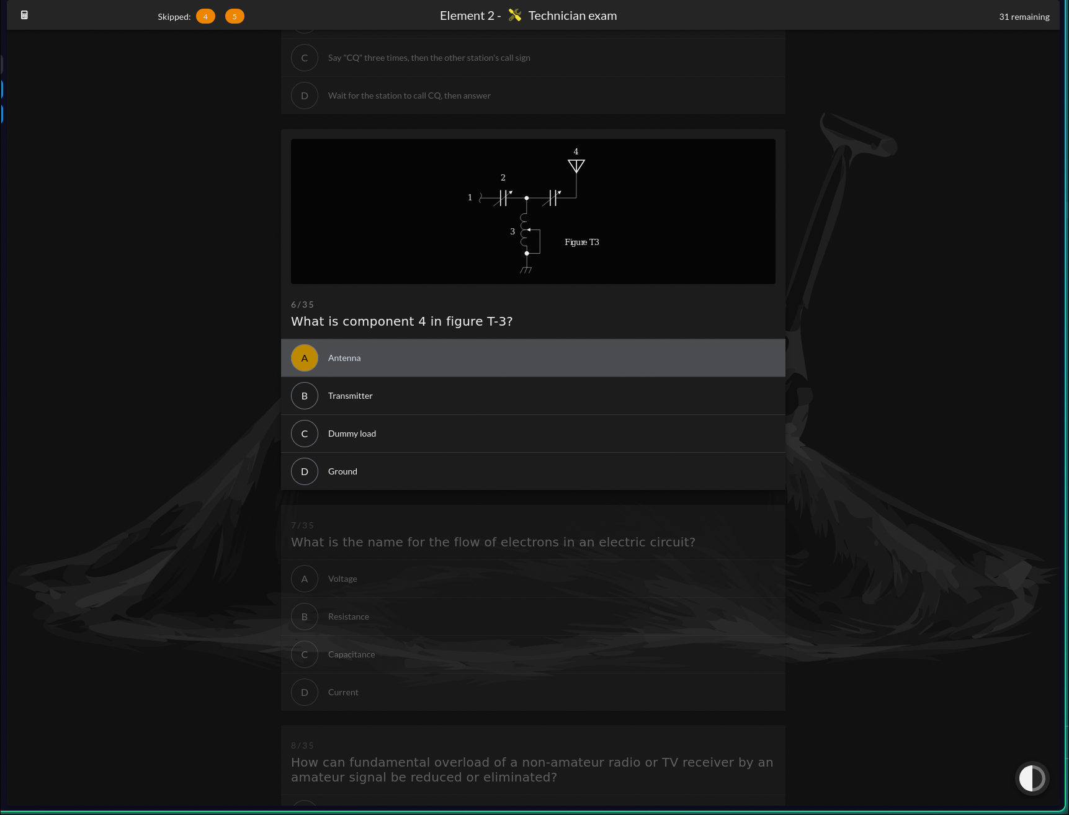The image size is (1069, 815).
Task: Jump to skipped question 4 badge
Action: (x=205, y=17)
